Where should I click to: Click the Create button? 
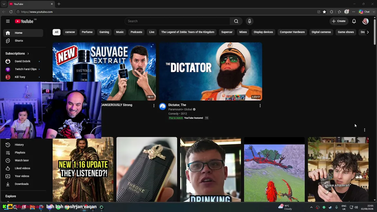point(339,21)
